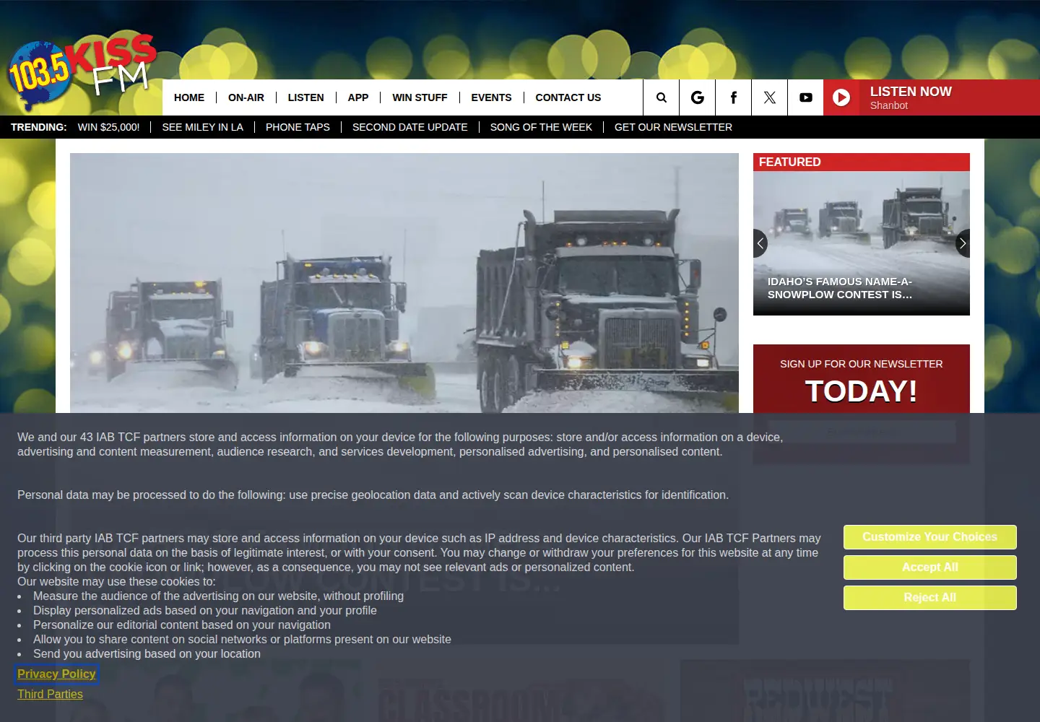
Task: Open the Third Parties link
Action: pyautogui.click(x=50, y=695)
